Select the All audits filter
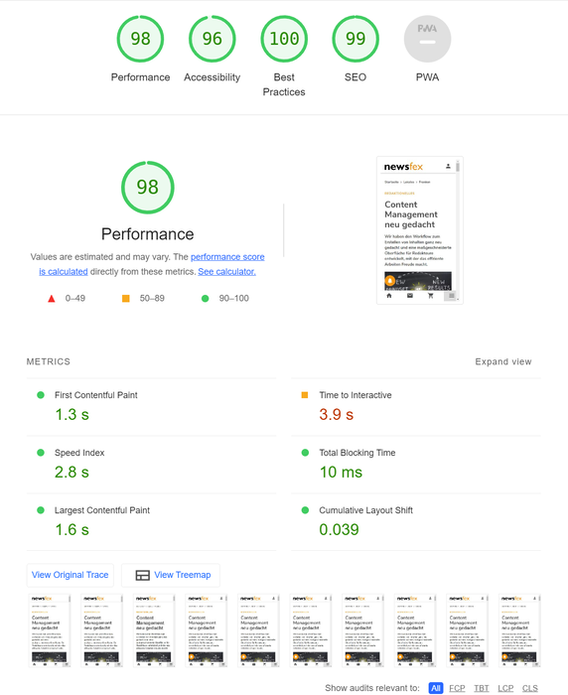Image resolution: width=568 pixels, height=695 pixels. click(436, 688)
